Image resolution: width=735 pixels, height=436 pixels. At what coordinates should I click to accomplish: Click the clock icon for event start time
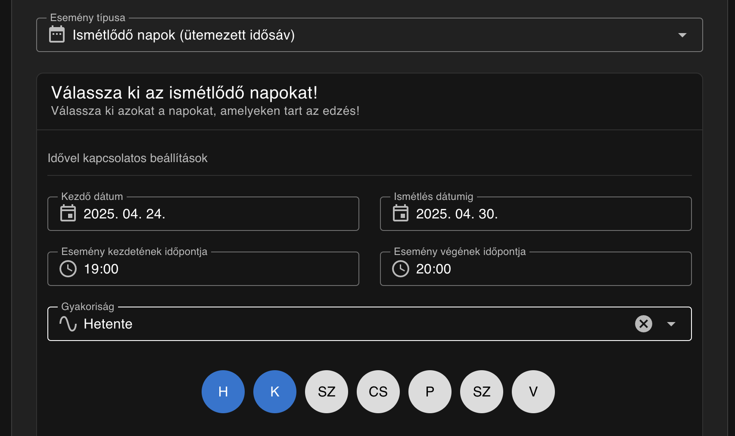point(68,269)
